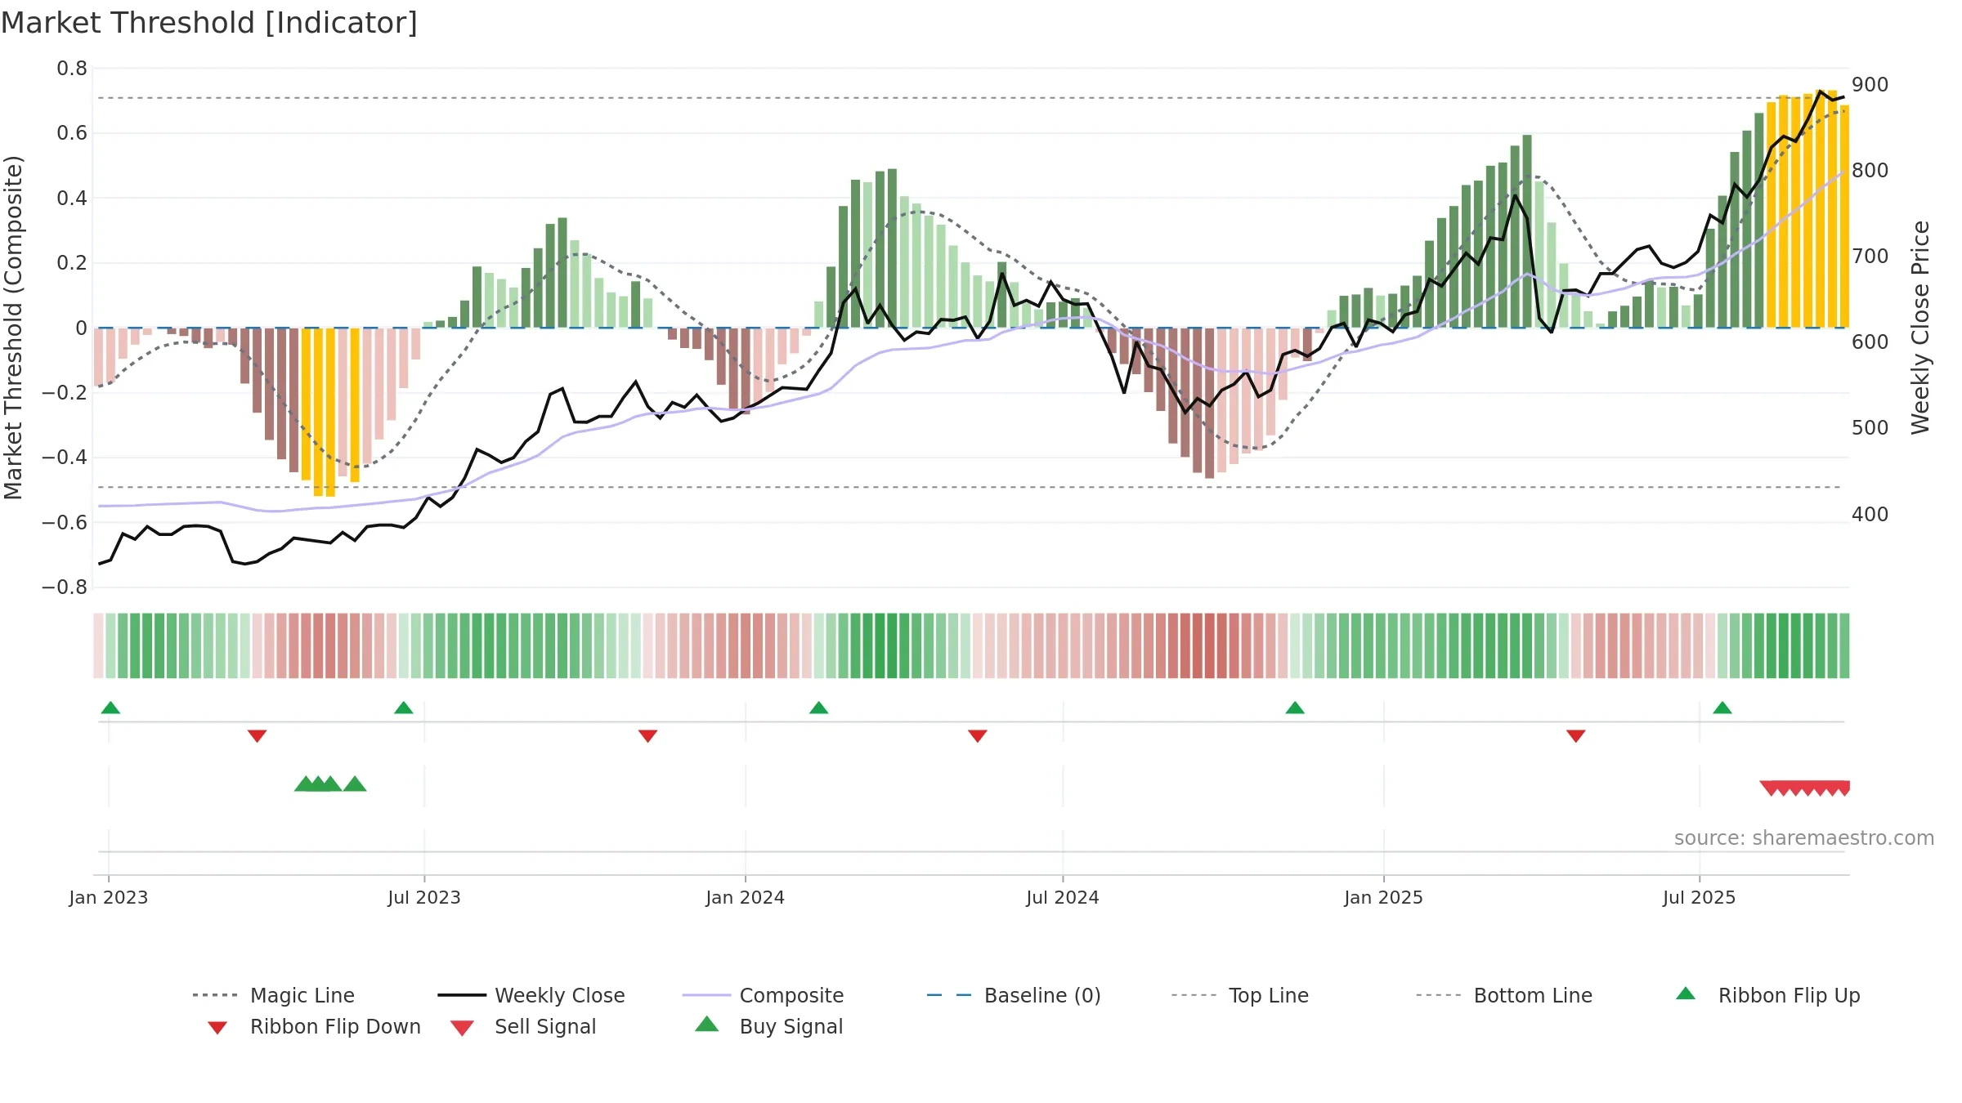Toggle the Weekly Close legend entry
The width and height of the screenshot is (1962, 1103).
[531, 995]
